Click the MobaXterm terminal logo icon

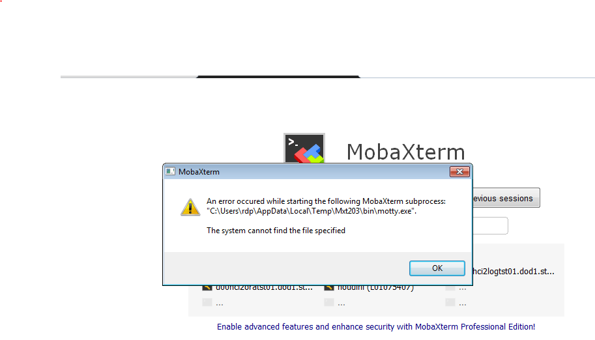304,149
